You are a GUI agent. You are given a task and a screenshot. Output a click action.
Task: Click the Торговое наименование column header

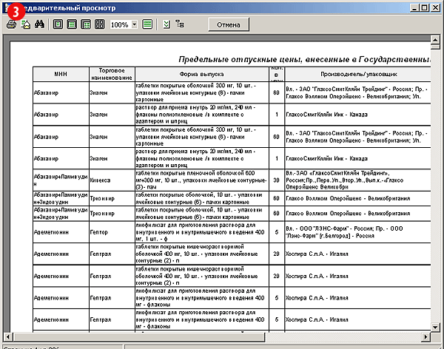click(x=112, y=74)
